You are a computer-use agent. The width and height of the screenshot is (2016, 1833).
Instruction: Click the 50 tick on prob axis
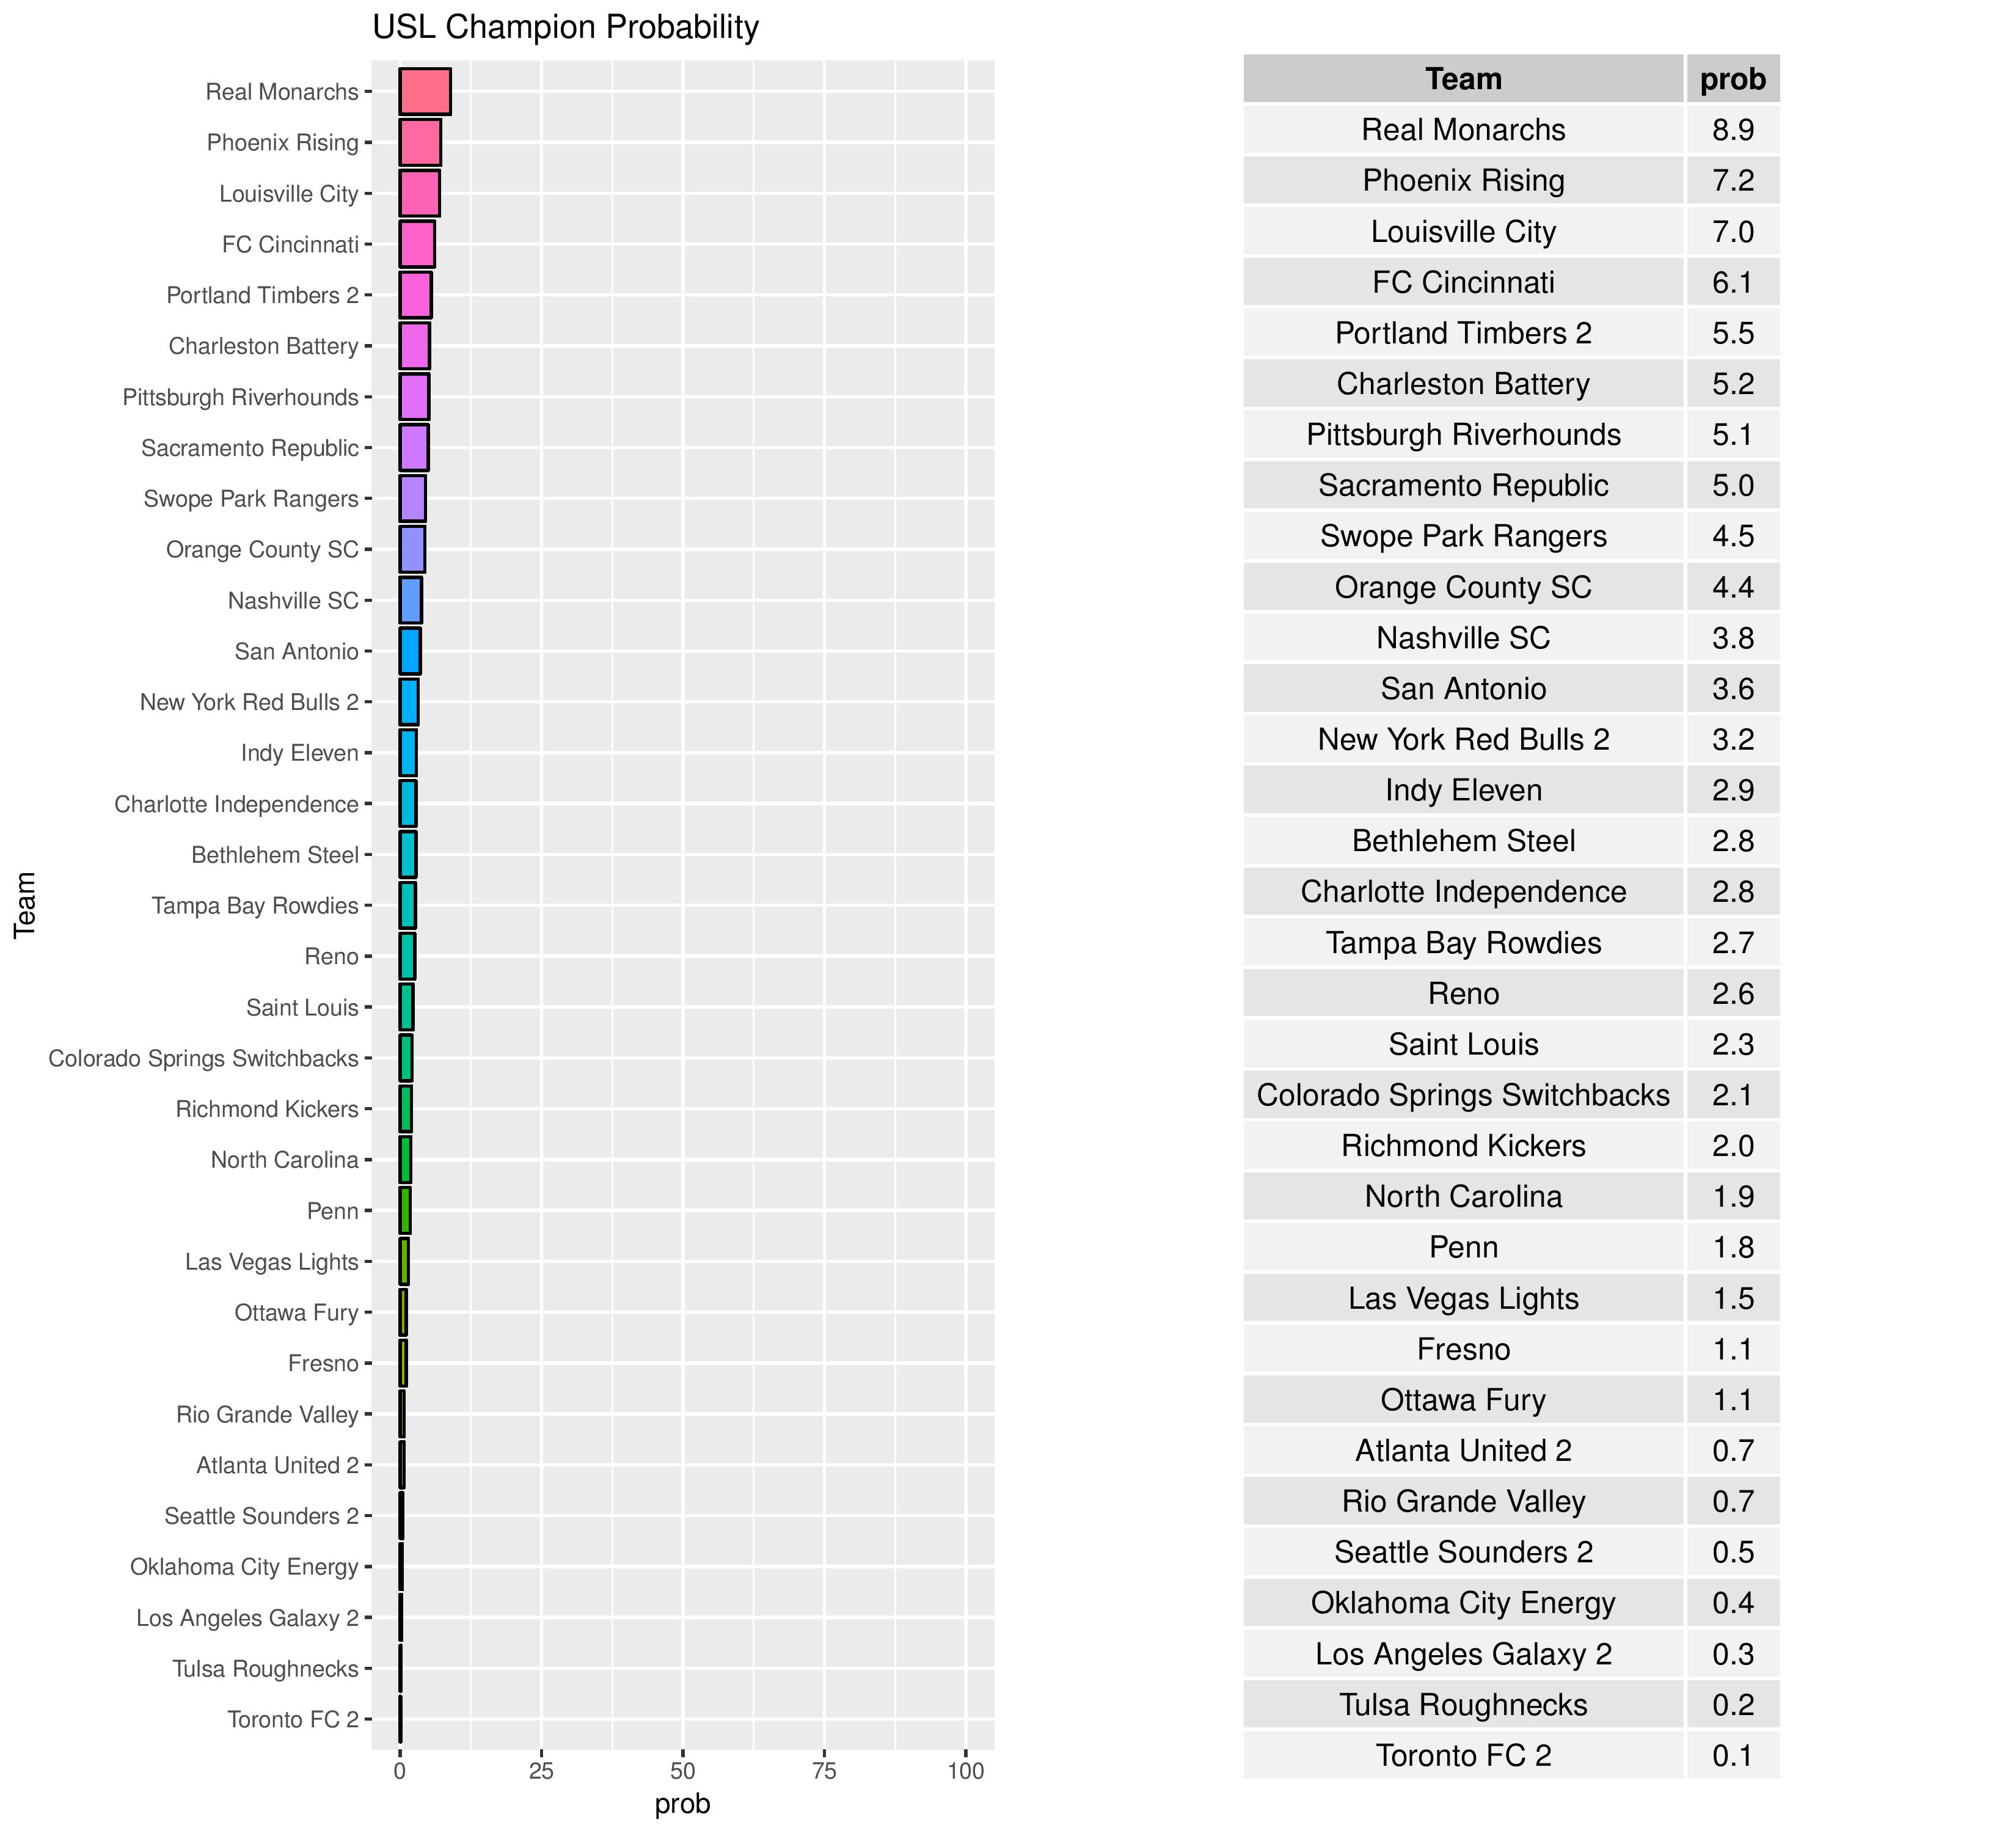tap(683, 1771)
